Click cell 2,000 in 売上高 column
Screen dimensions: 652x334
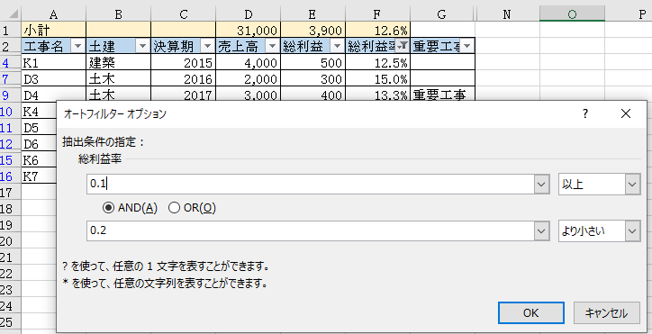[x=249, y=79]
